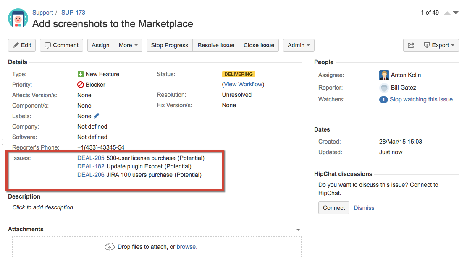Click the pencil icon next to Labels

pyautogui.click(x=97, y=116)
